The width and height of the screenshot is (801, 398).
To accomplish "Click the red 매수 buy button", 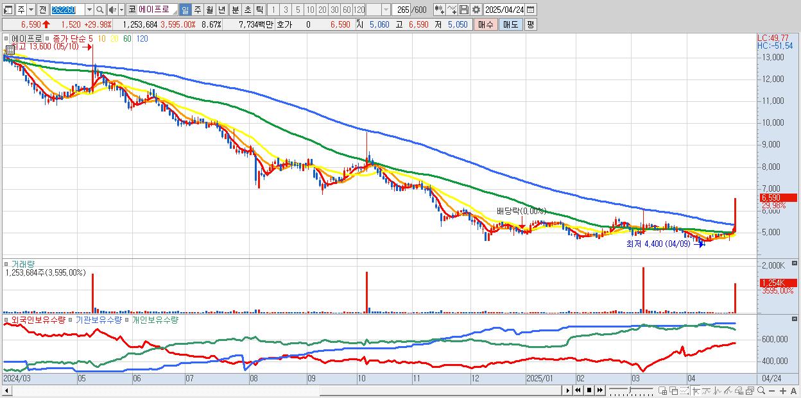I will point(486,24).
